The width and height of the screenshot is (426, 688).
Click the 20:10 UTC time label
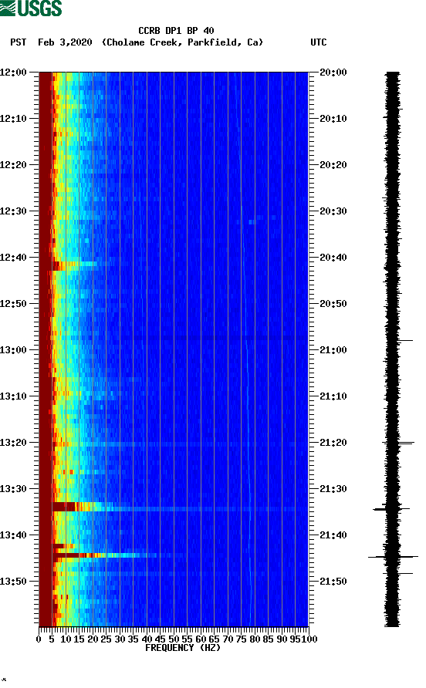point(333,119)
